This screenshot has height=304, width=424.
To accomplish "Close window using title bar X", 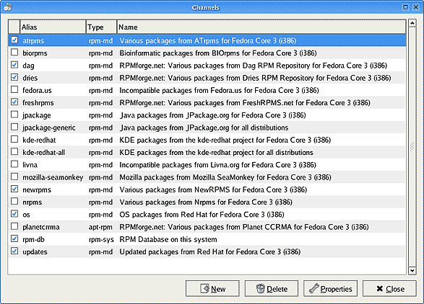I will click(416, 7).
